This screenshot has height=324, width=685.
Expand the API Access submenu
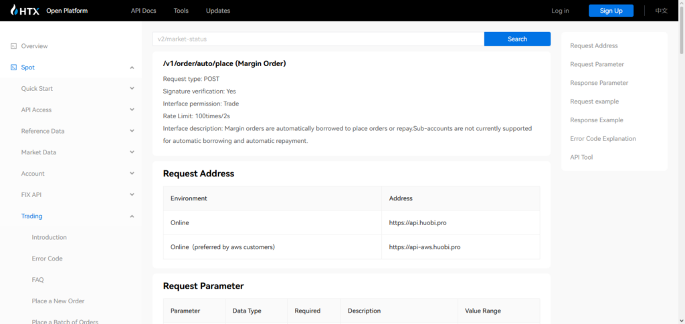(x=132, y=110)
